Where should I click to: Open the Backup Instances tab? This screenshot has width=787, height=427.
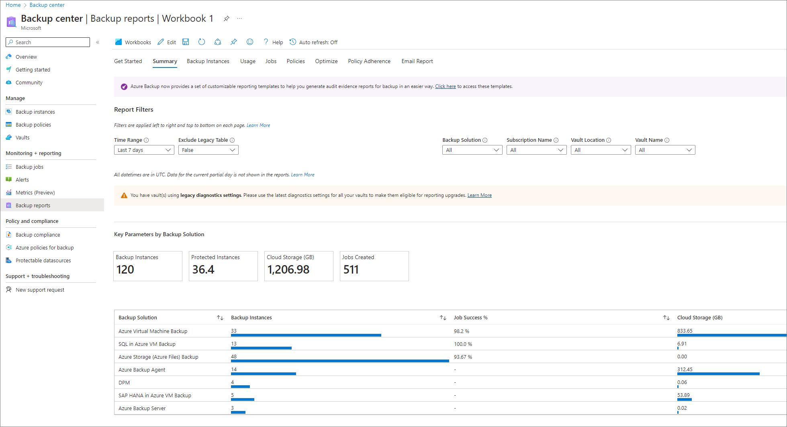[208, 61]
